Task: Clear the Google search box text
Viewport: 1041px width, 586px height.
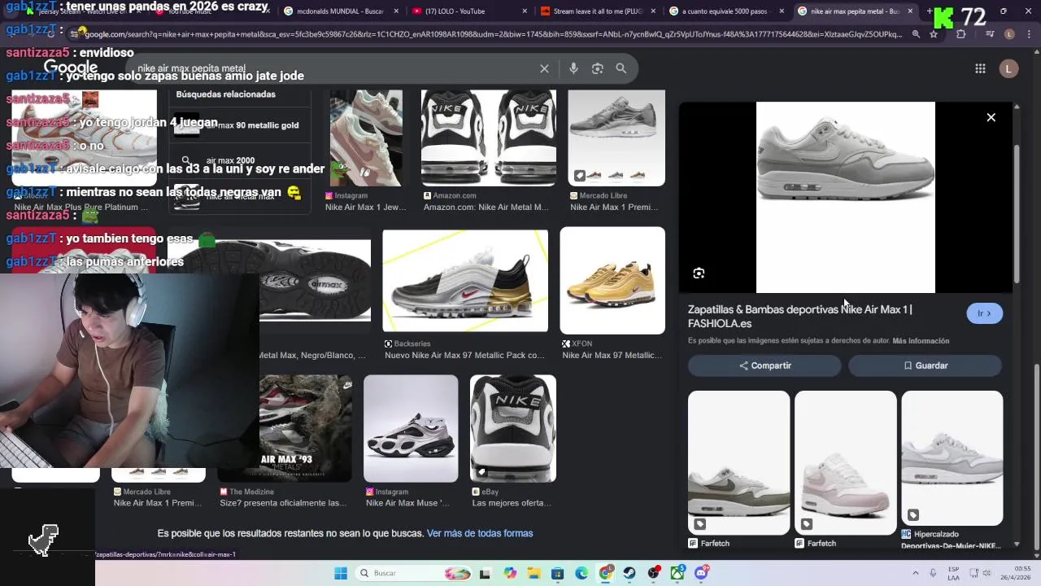Action: click(x=544, y=68)
